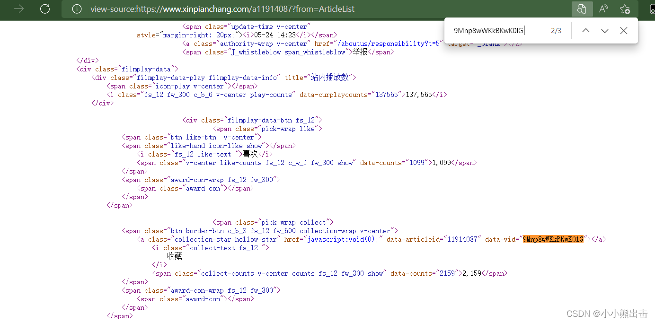This screenshot has height=323, width=655.
Task: Select the like count text 1,099
Action: tap(442, 163)
